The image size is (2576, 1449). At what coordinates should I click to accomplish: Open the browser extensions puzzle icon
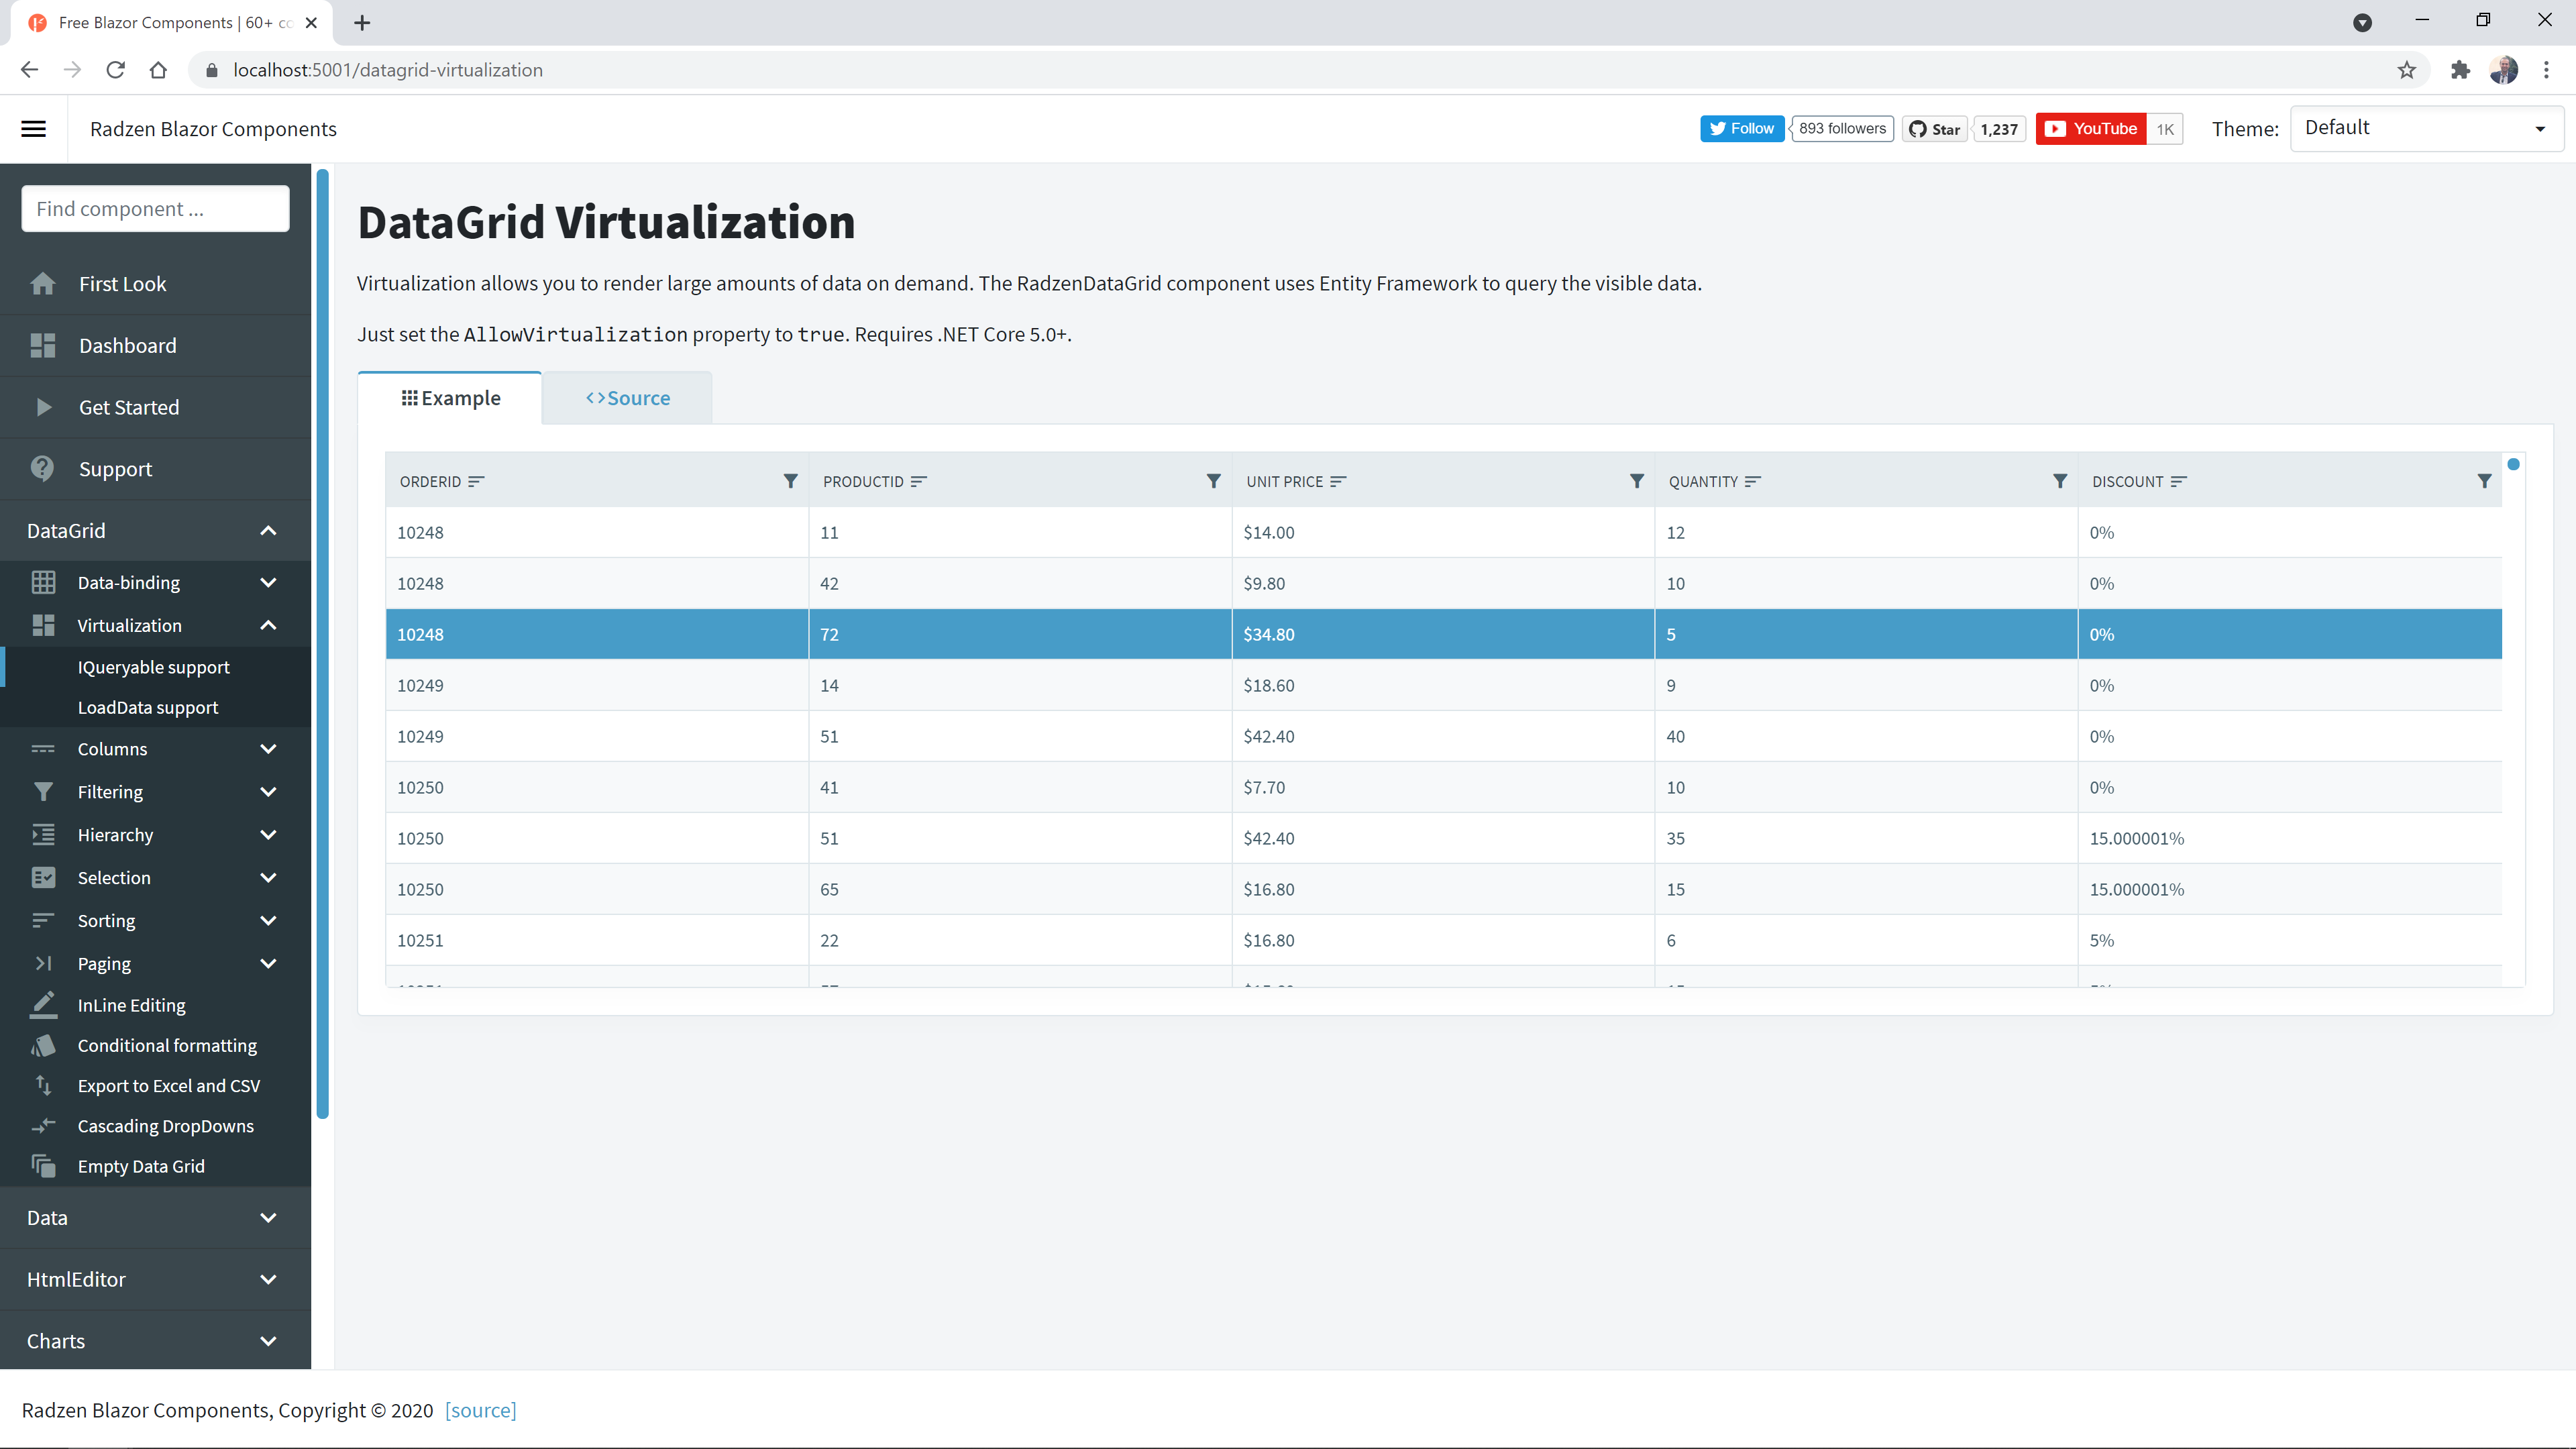(x=2459, y=70)
